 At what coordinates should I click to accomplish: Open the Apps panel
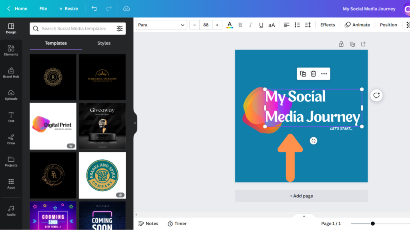pyautogui.click(x=11, y=184)
